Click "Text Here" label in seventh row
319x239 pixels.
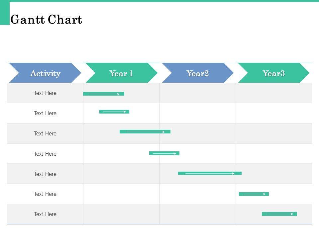(45, 214)
